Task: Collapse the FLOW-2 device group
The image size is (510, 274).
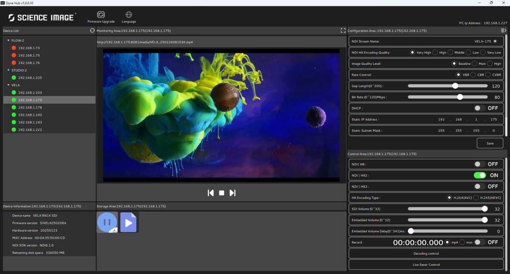Action: [8, 41]
